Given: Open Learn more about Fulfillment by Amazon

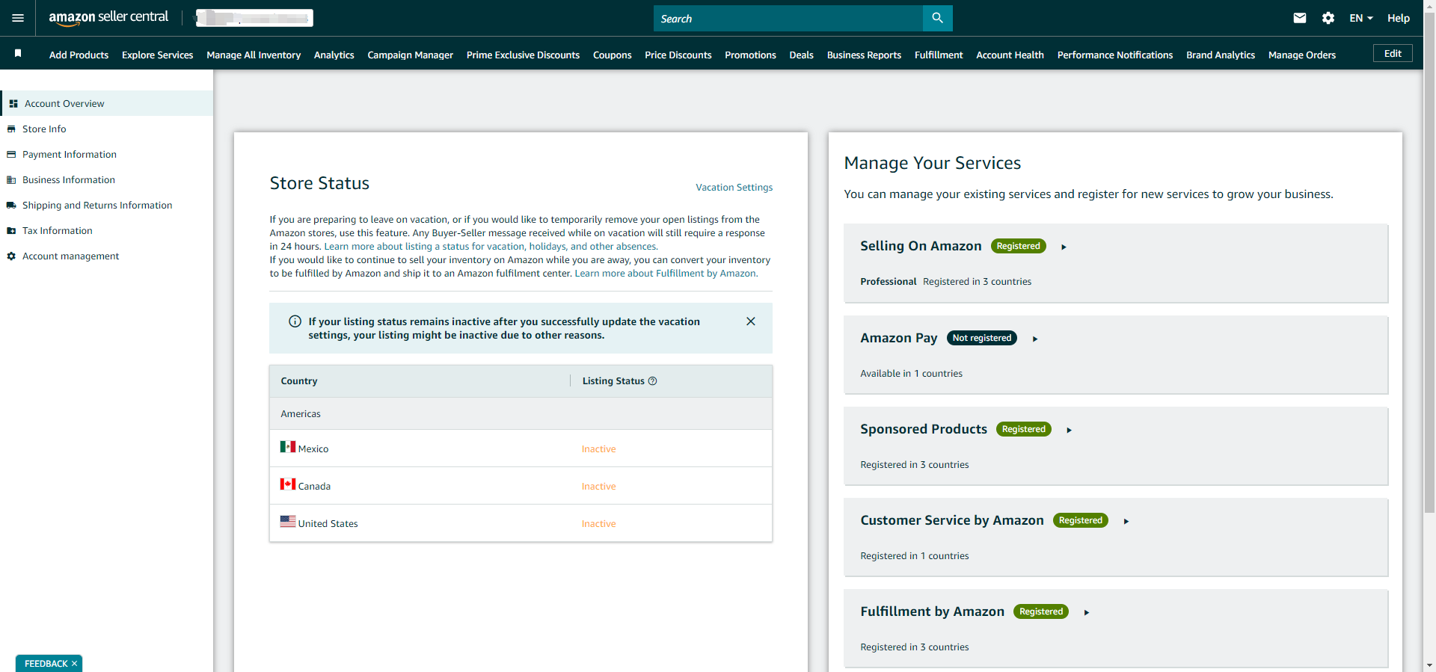Looking at the screenshot, I should pyautogui.click(x=666, y=274).
